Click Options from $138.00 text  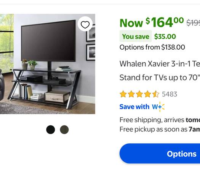[152, 47]
